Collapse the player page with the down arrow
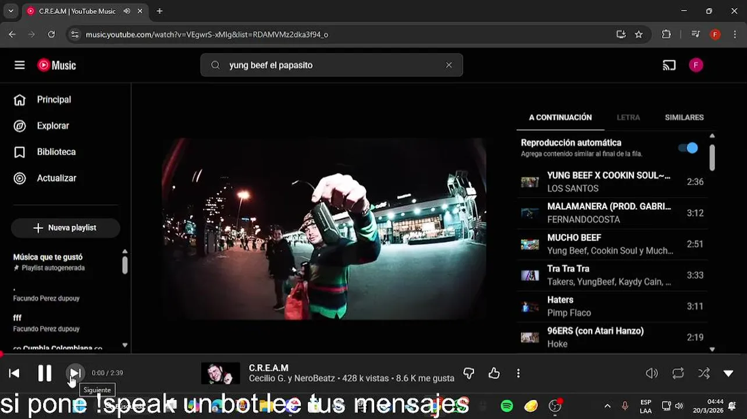Viewport: 747px width, 419px height. (728, 373)
